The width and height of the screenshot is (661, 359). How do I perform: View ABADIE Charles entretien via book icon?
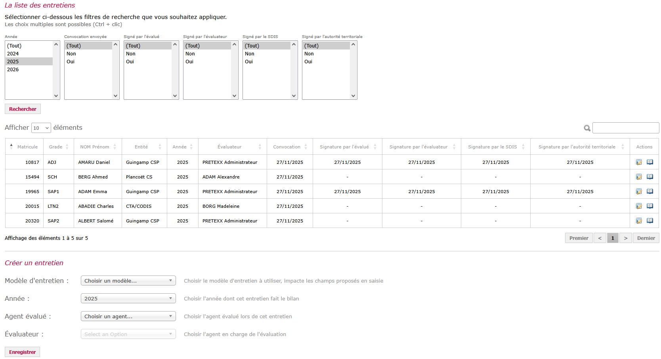(650, 206)
